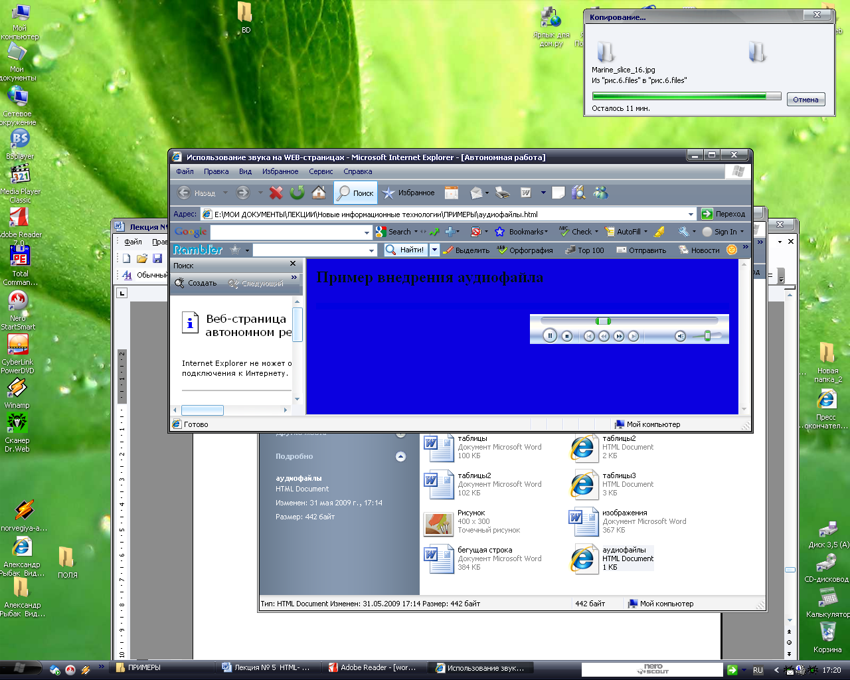Image resolution: width=850 pixels, height=680 pixels.
Task: Click the Messenger people icon in IE toolbar
Action: [x=601, y=193]
